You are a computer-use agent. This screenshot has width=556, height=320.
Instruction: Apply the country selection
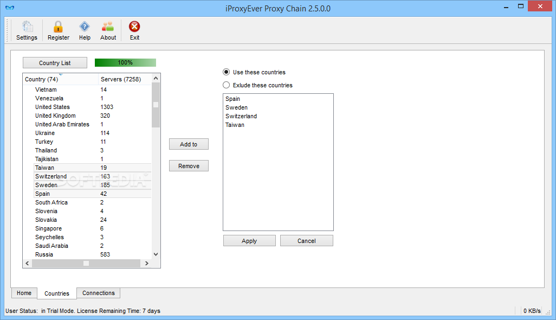tap(249, 241)
